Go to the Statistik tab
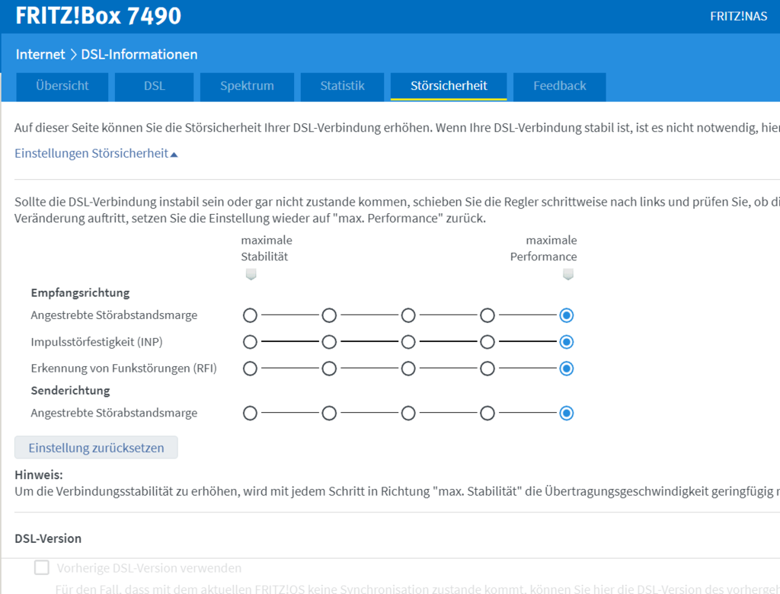The image size is (780, 594). coord(342,87)
